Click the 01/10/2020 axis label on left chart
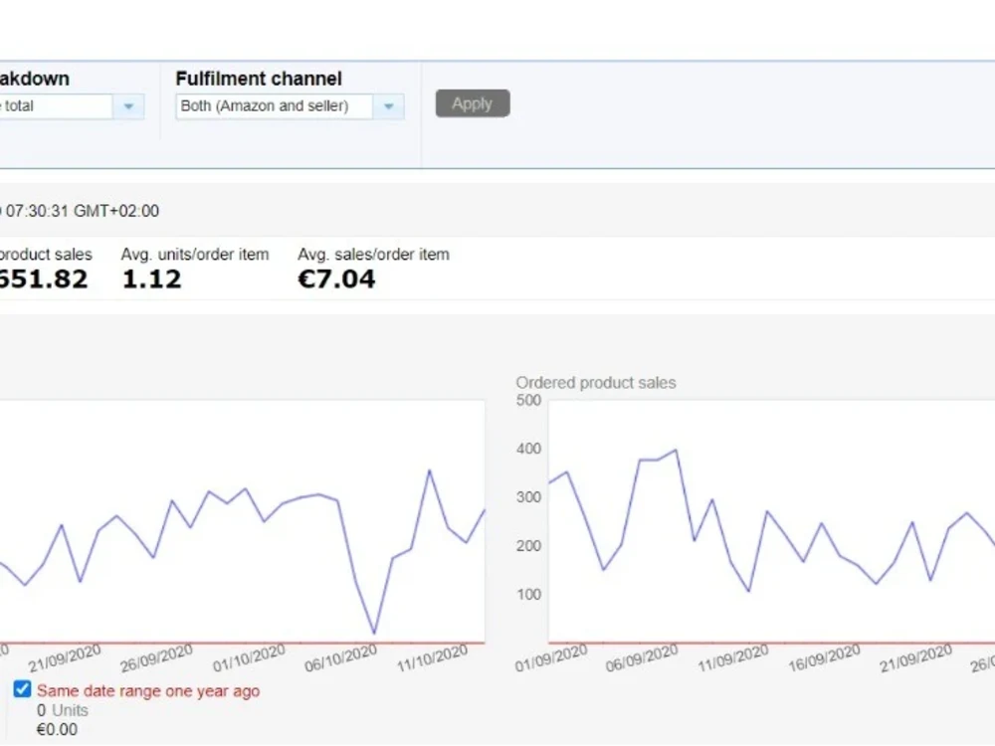This screenshot has width=995, height=746. pyautogui.click(x=249, y=658)
